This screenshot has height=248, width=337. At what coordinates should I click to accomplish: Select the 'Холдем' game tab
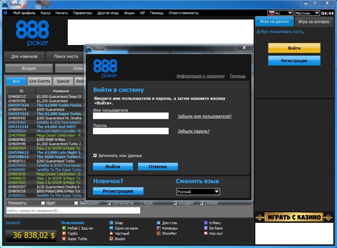point(29,68)
